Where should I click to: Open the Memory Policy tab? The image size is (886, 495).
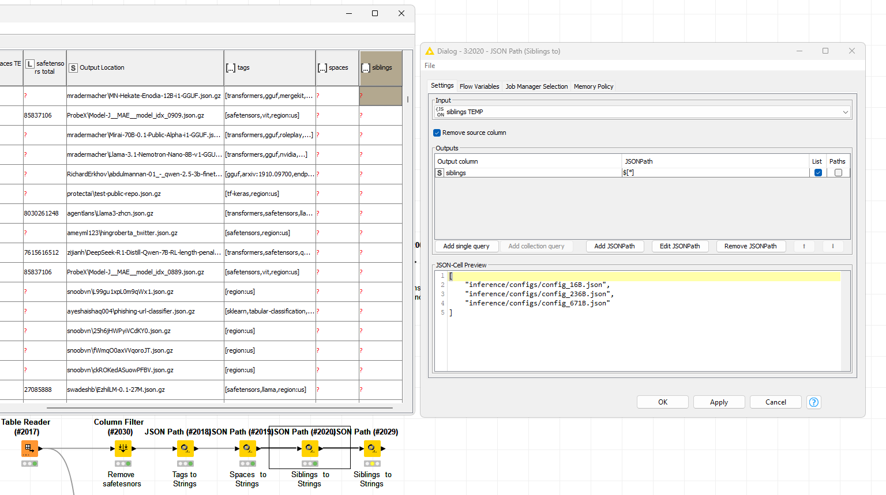click(x=593, y=86)
